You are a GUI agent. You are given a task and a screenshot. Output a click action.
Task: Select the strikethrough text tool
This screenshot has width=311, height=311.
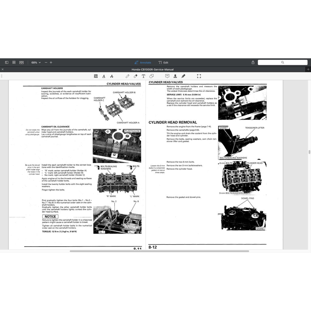[x=112, y=76]
